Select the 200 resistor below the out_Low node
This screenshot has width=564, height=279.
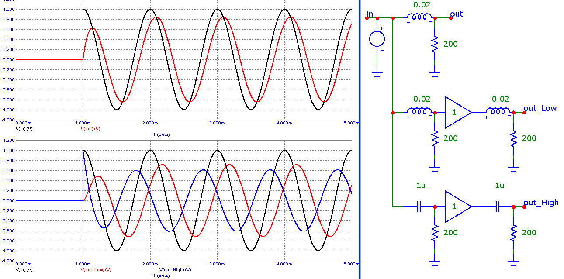click(513, 139)
